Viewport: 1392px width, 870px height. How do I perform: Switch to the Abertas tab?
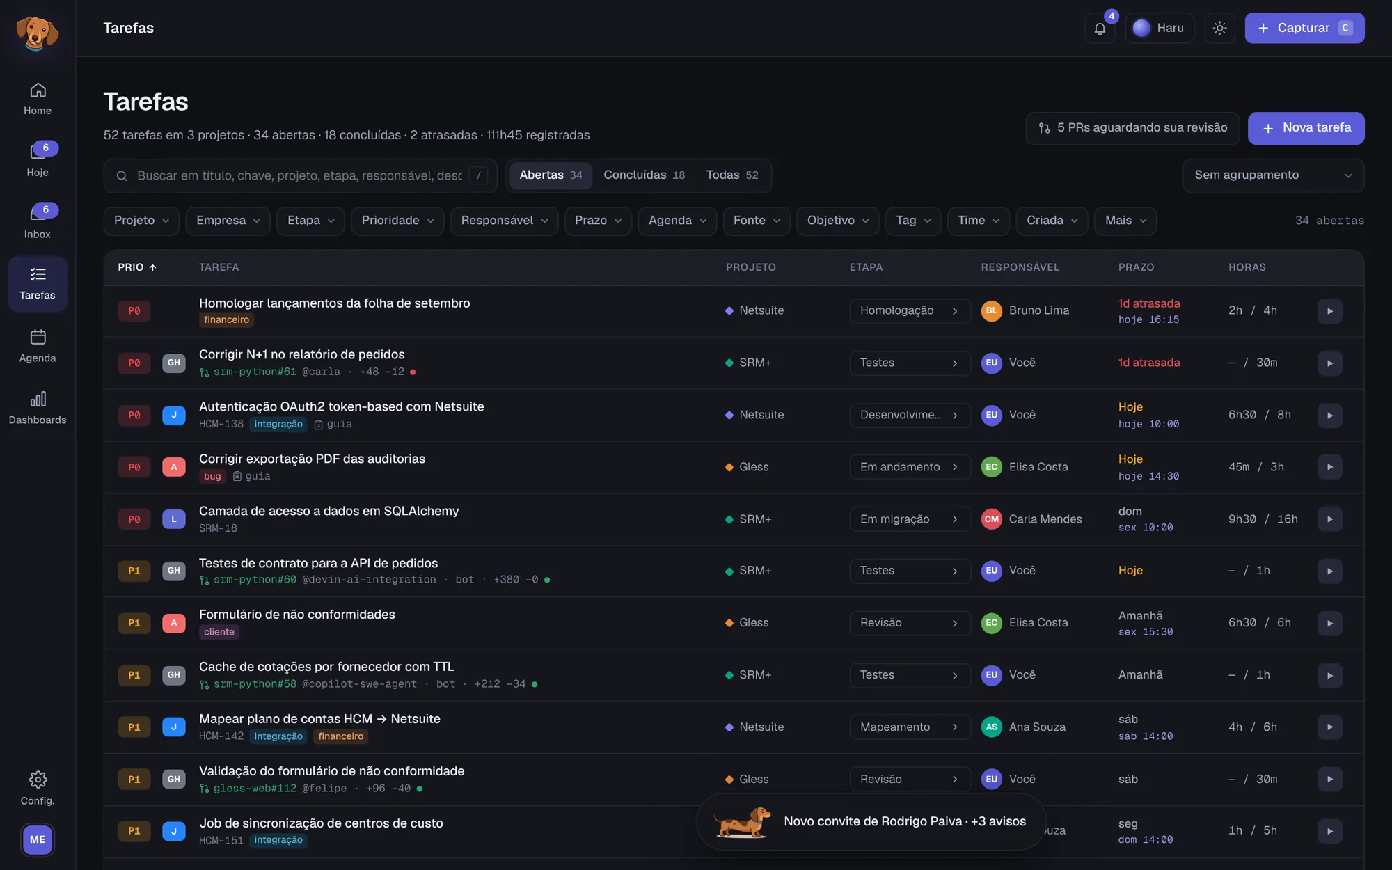point(551,175)
